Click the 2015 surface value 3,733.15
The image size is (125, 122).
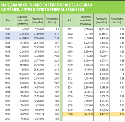[88, 92]
